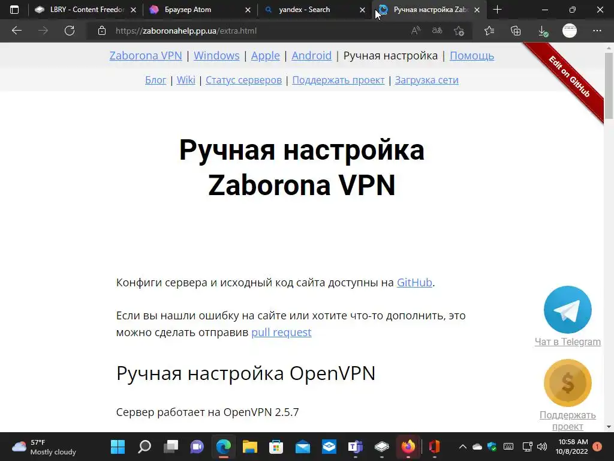Open Chat app on taskbar
614x461 pixels.
tap(197, 447)
